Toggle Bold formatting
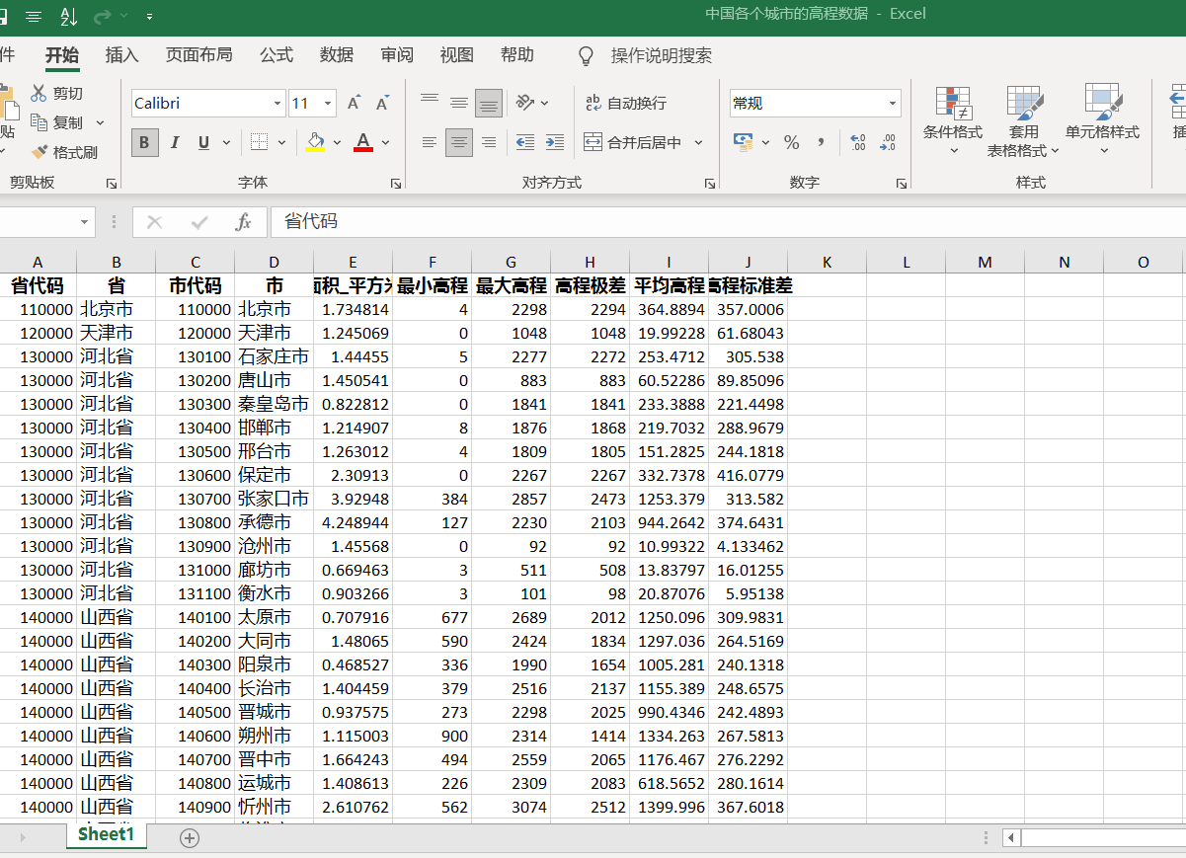Screen dimensions: 1186x858 point(144,142)
